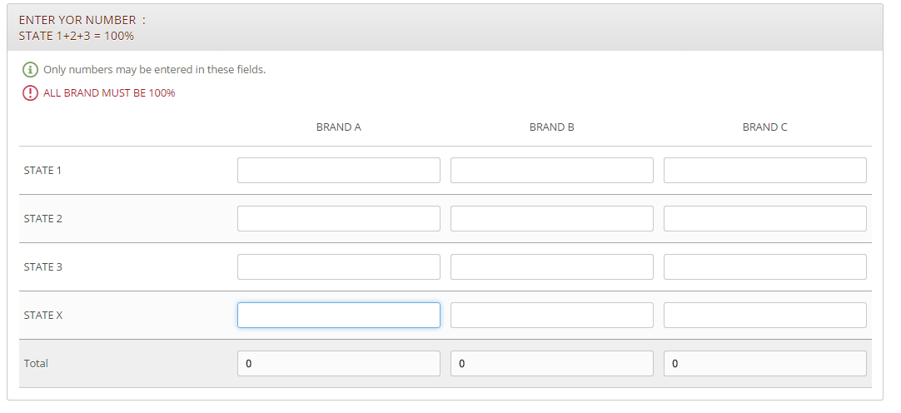Select the STATE 1 Brand C field
901x413 pixels.
[764, 171]
